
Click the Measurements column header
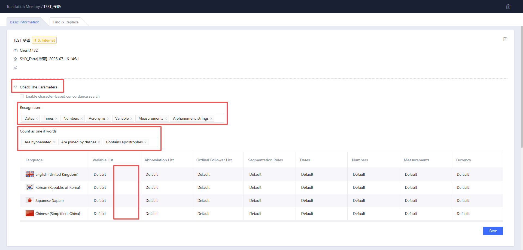tap(416, 160)
